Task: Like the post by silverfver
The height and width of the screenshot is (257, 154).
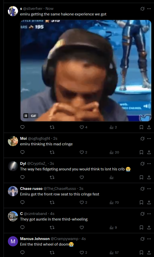Action: (x=82, y=127)
